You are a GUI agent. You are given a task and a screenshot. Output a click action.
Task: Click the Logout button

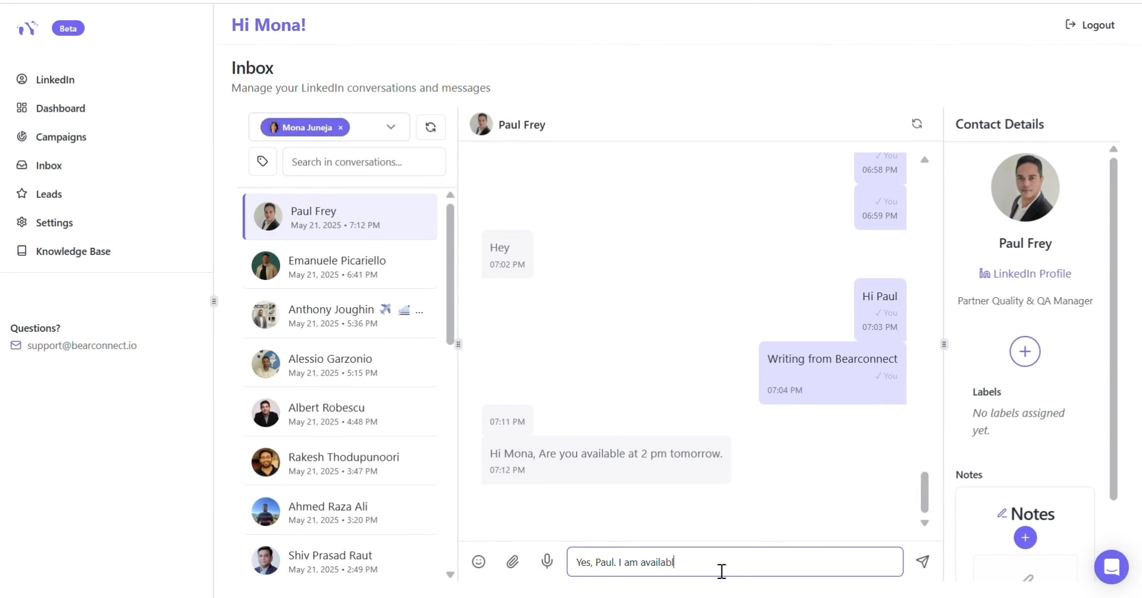[1090, 25]
